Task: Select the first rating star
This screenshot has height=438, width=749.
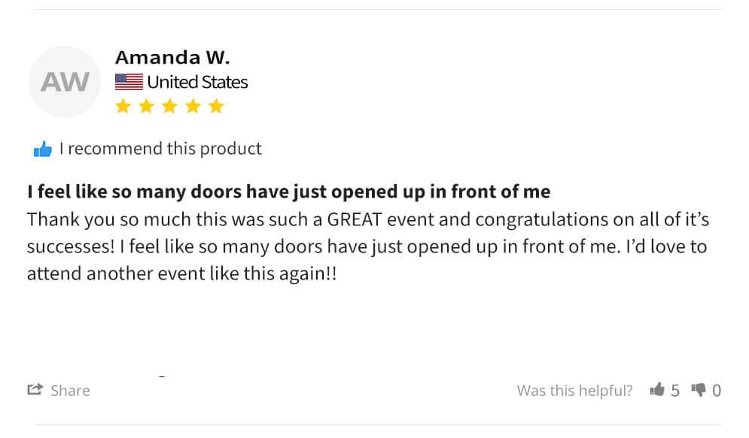Action: click(123, 106)
